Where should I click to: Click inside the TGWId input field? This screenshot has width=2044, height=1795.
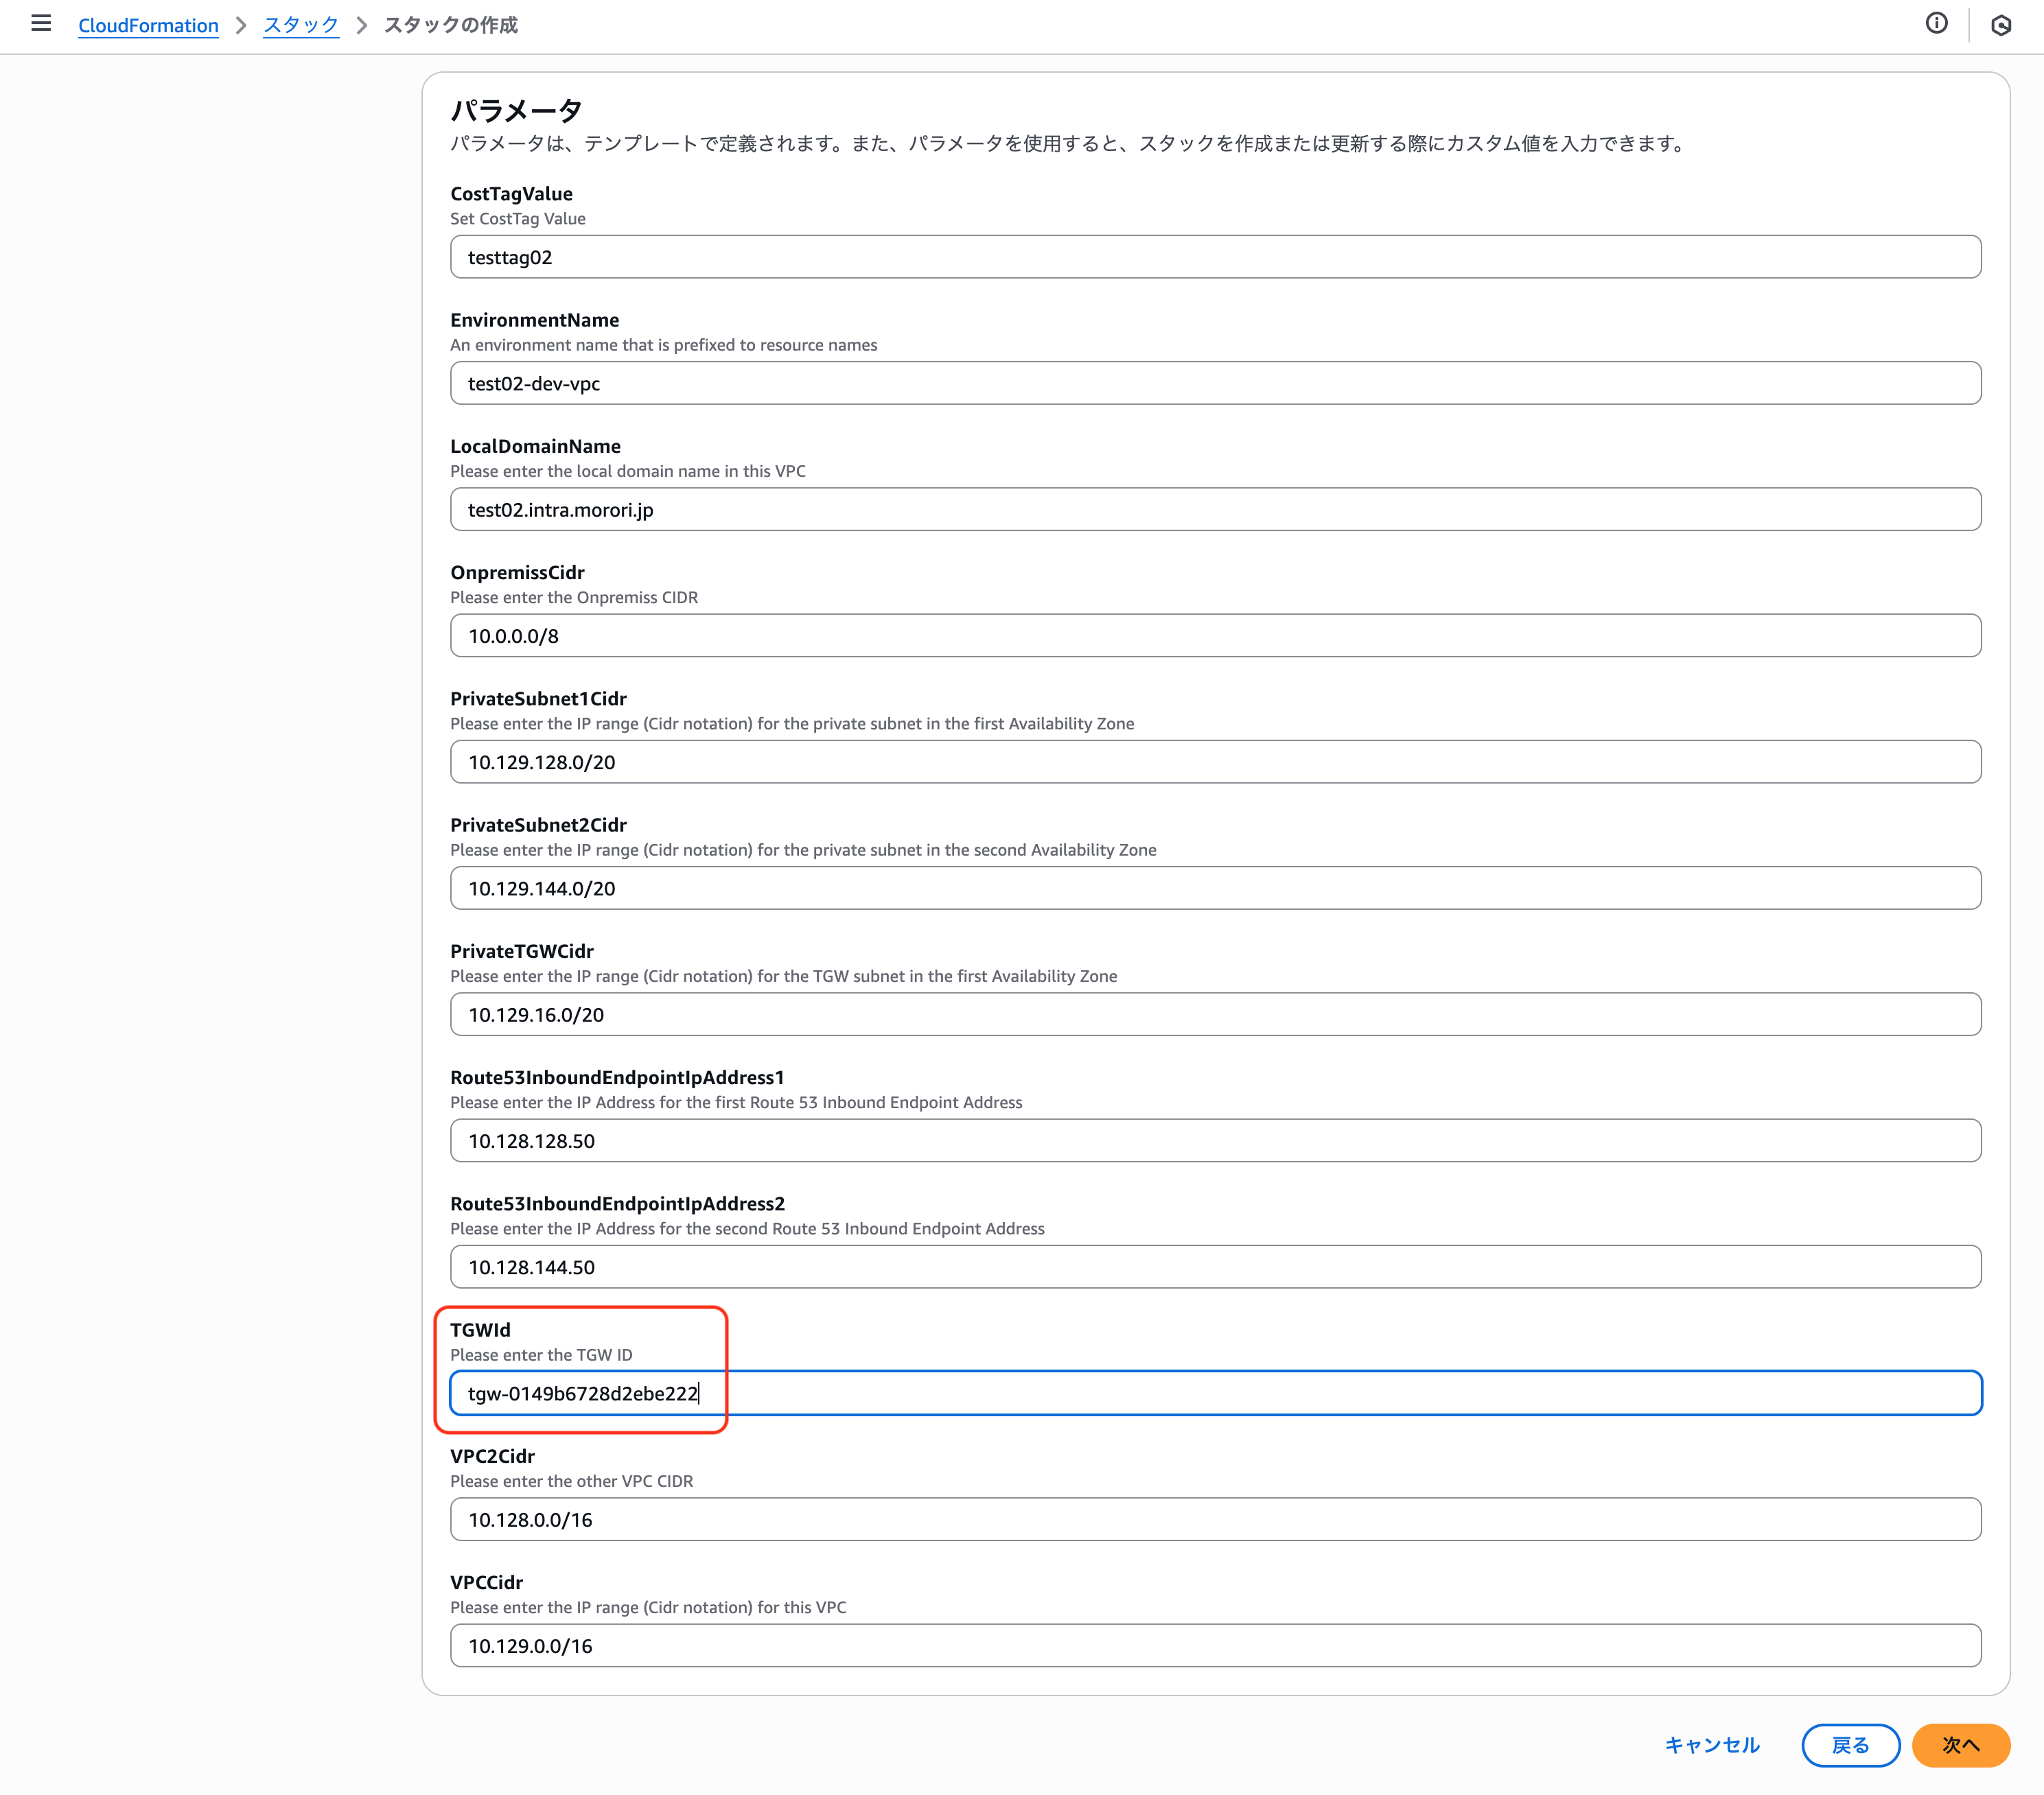[x=1214, y=1393]
